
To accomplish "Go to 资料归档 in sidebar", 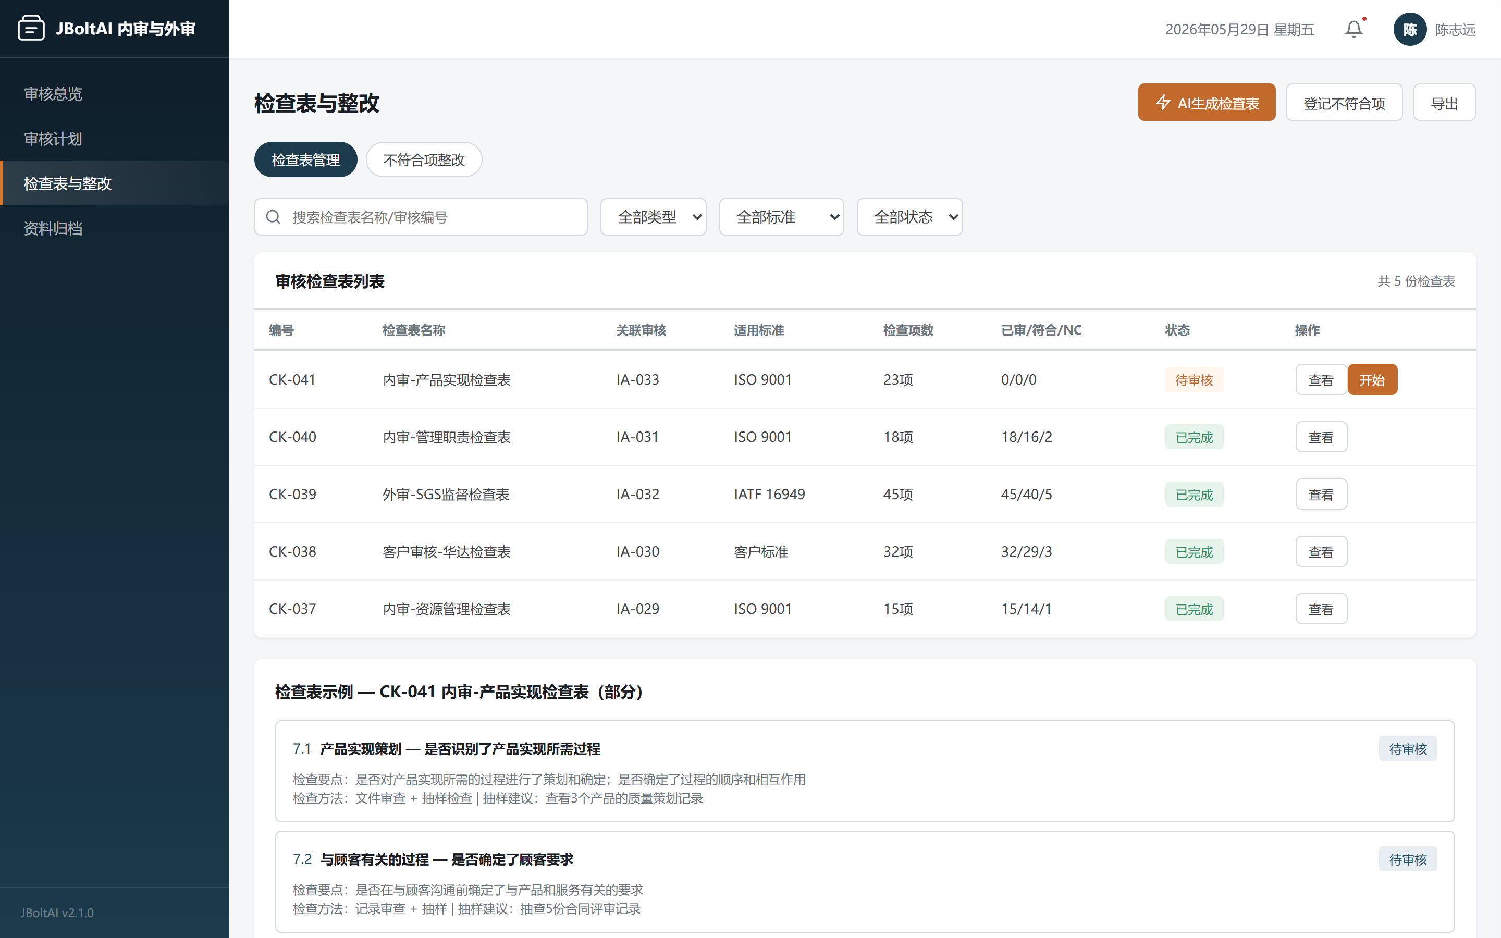I will [115, 228].
